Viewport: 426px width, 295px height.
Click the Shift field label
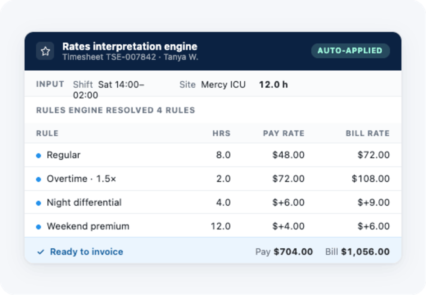pyautogui.click(x=83, y=84)
